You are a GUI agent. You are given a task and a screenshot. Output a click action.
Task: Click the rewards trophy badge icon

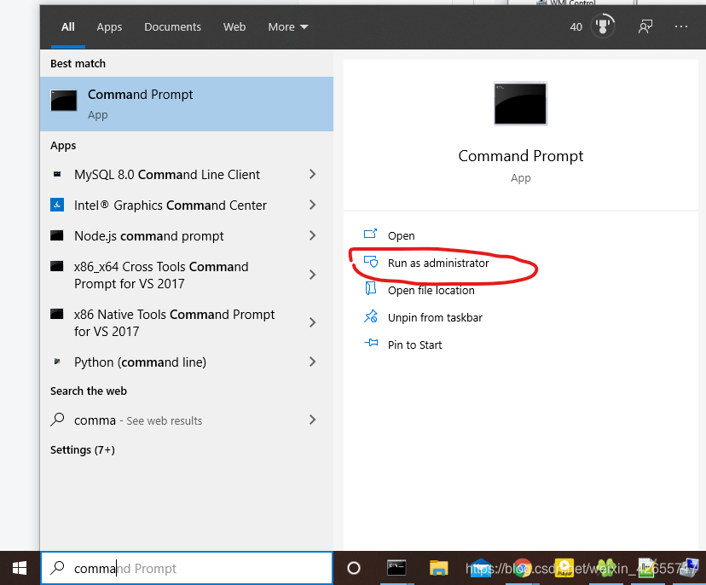coord(603,26)
